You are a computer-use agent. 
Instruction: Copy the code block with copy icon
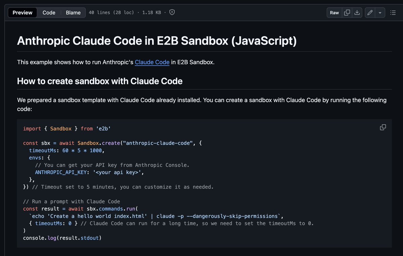pos(383,127)
